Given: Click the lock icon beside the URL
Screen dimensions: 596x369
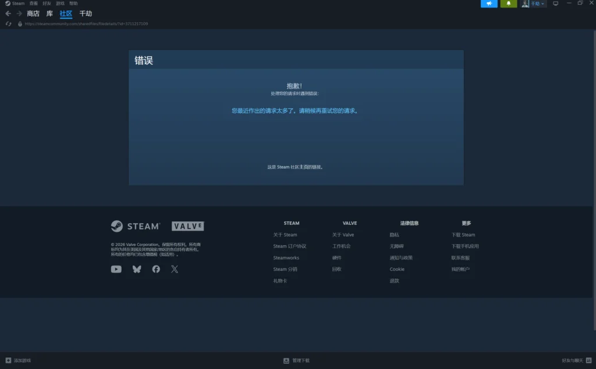Looking at the screenshot, I should click(20, 24).
